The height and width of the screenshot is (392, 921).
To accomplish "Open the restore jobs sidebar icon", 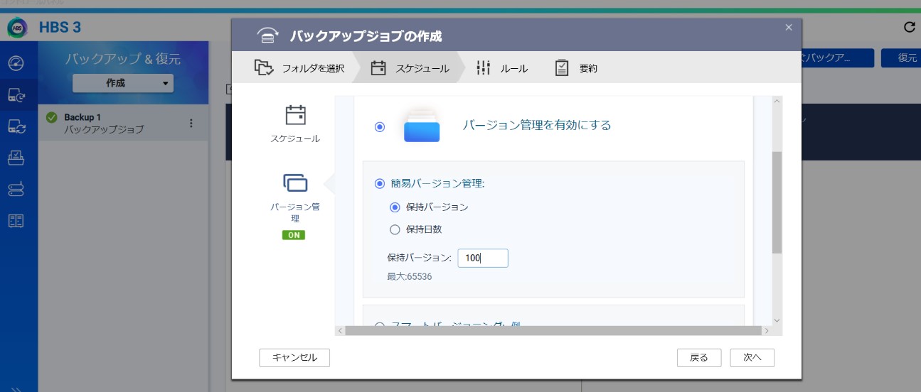I will click(16, 158).
